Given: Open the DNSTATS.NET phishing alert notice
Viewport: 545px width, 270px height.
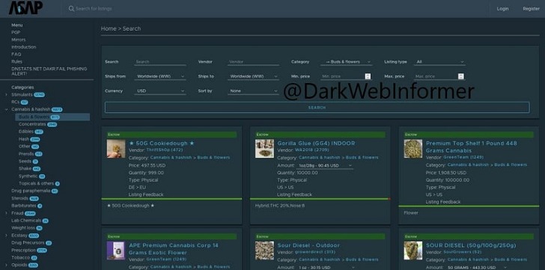Looking at the screenshot, I should click(49, 71).
